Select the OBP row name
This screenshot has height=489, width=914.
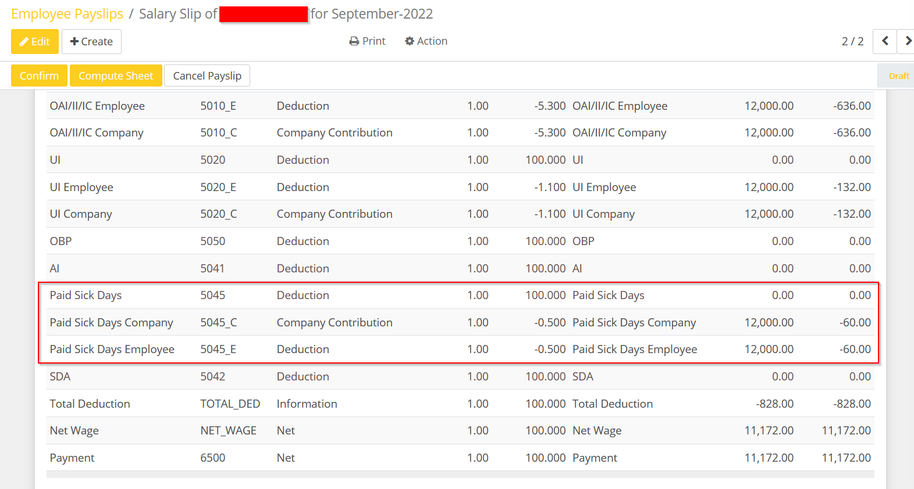[x=61, y=241]
